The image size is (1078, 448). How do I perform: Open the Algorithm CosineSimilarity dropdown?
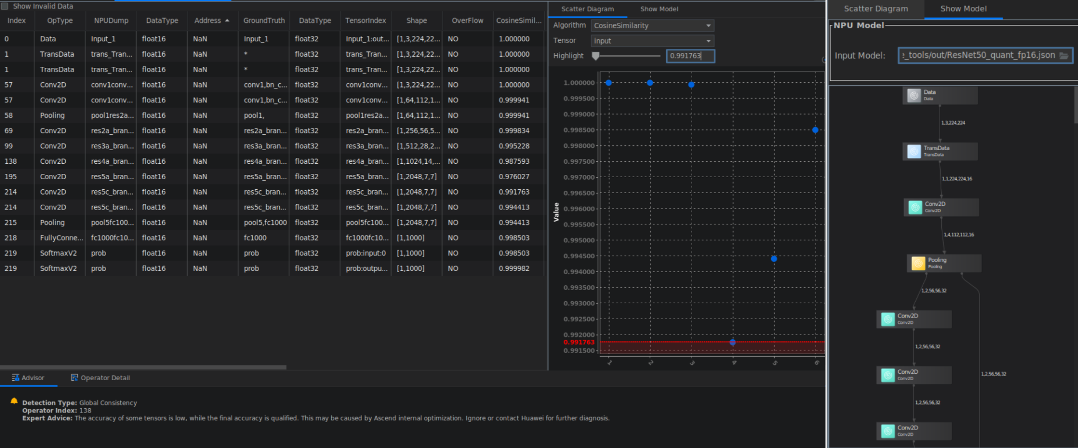click(652, 25)
